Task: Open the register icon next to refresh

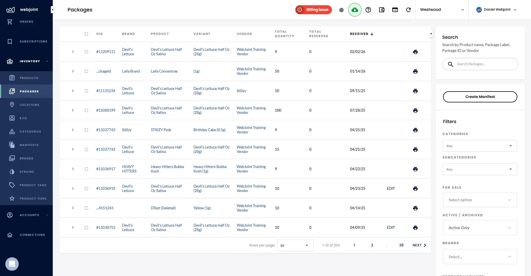Action: tap(395, 10)
